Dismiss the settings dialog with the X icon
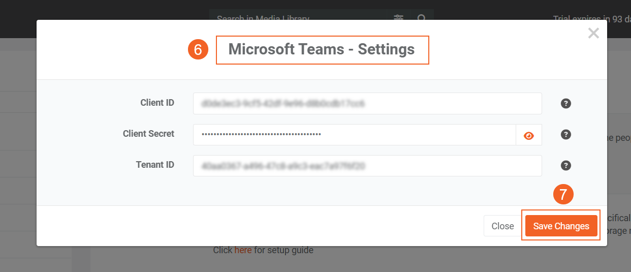This screenshot has height=272, width=631. pos(593,34)
